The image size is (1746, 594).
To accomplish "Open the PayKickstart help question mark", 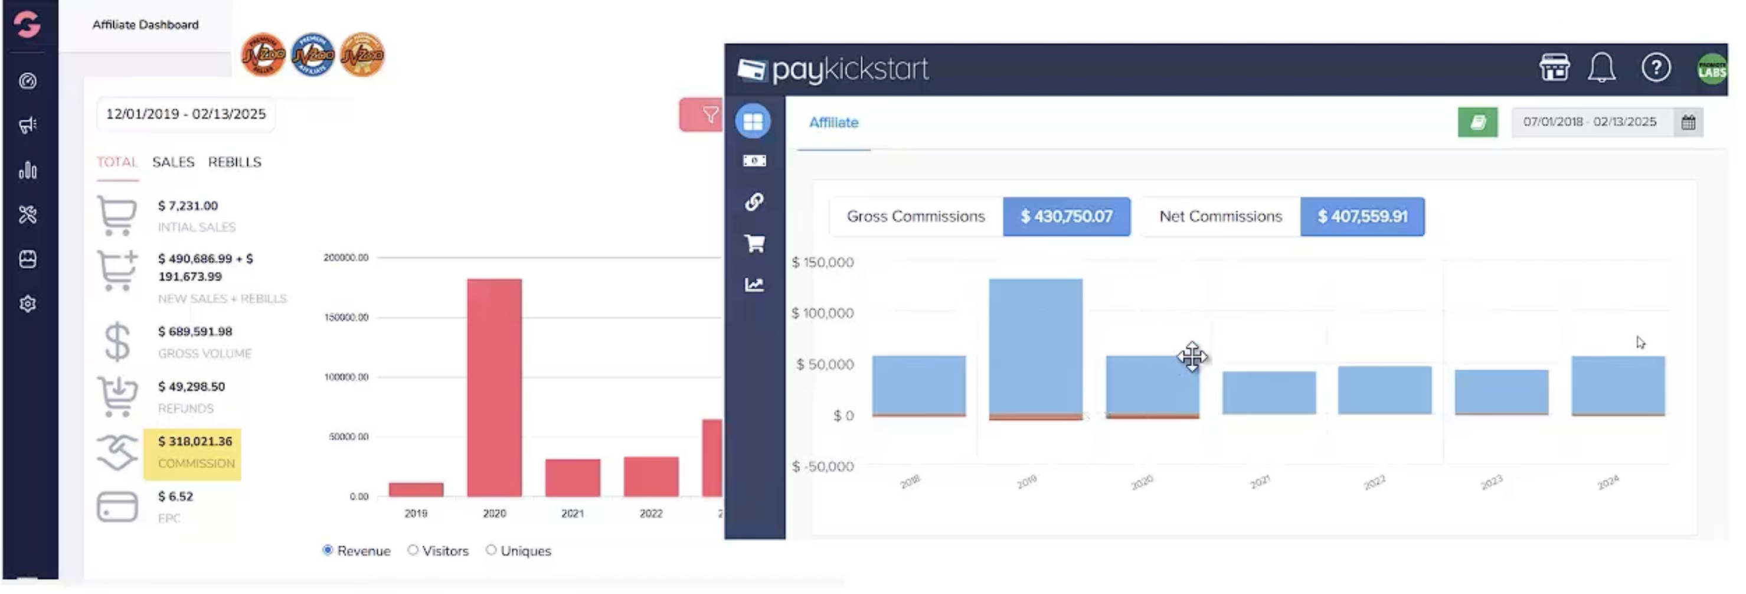I will (x=1656, y=68).
